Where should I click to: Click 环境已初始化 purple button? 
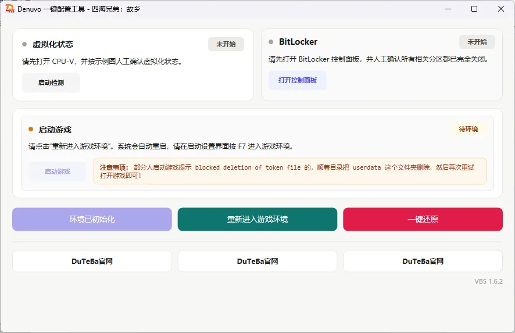92,219
